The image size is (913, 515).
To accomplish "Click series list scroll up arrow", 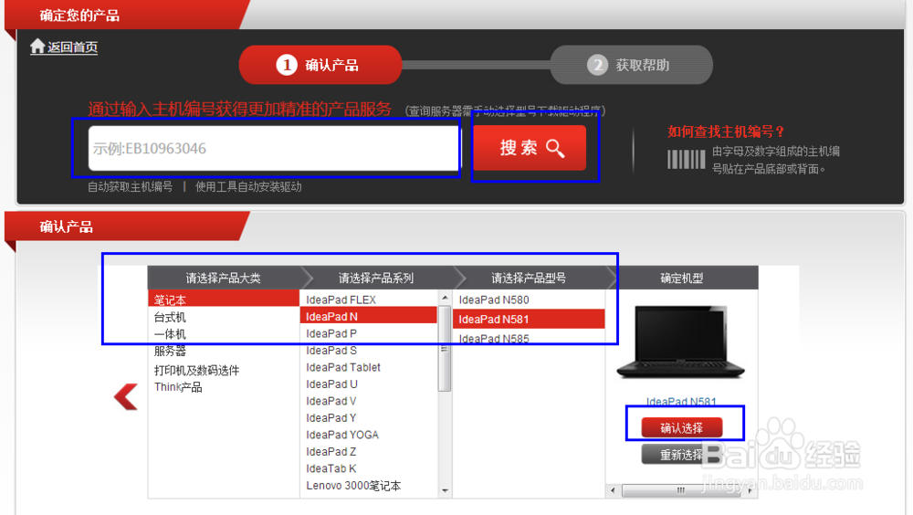I will [445, 298].
